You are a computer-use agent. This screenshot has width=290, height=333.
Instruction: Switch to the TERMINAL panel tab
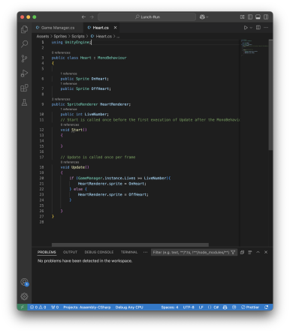tap(129, 252)
